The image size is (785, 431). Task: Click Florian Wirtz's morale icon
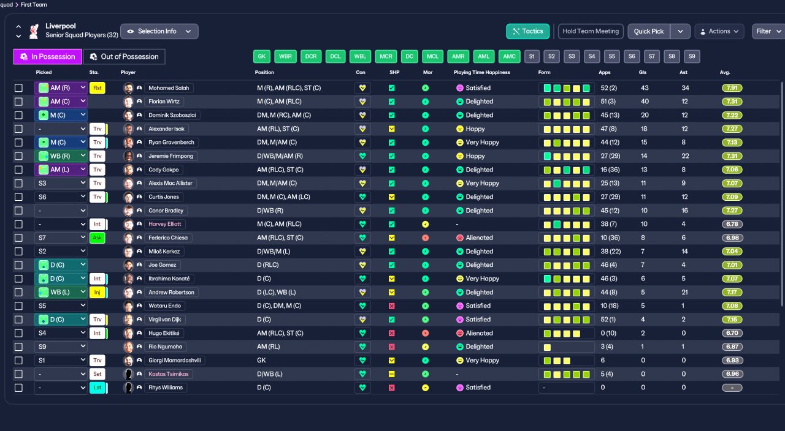(425, 102)
